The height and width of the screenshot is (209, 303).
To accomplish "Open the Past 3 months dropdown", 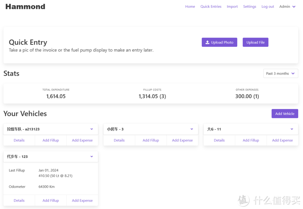I will pyautogui.click(x=280, y=74).
